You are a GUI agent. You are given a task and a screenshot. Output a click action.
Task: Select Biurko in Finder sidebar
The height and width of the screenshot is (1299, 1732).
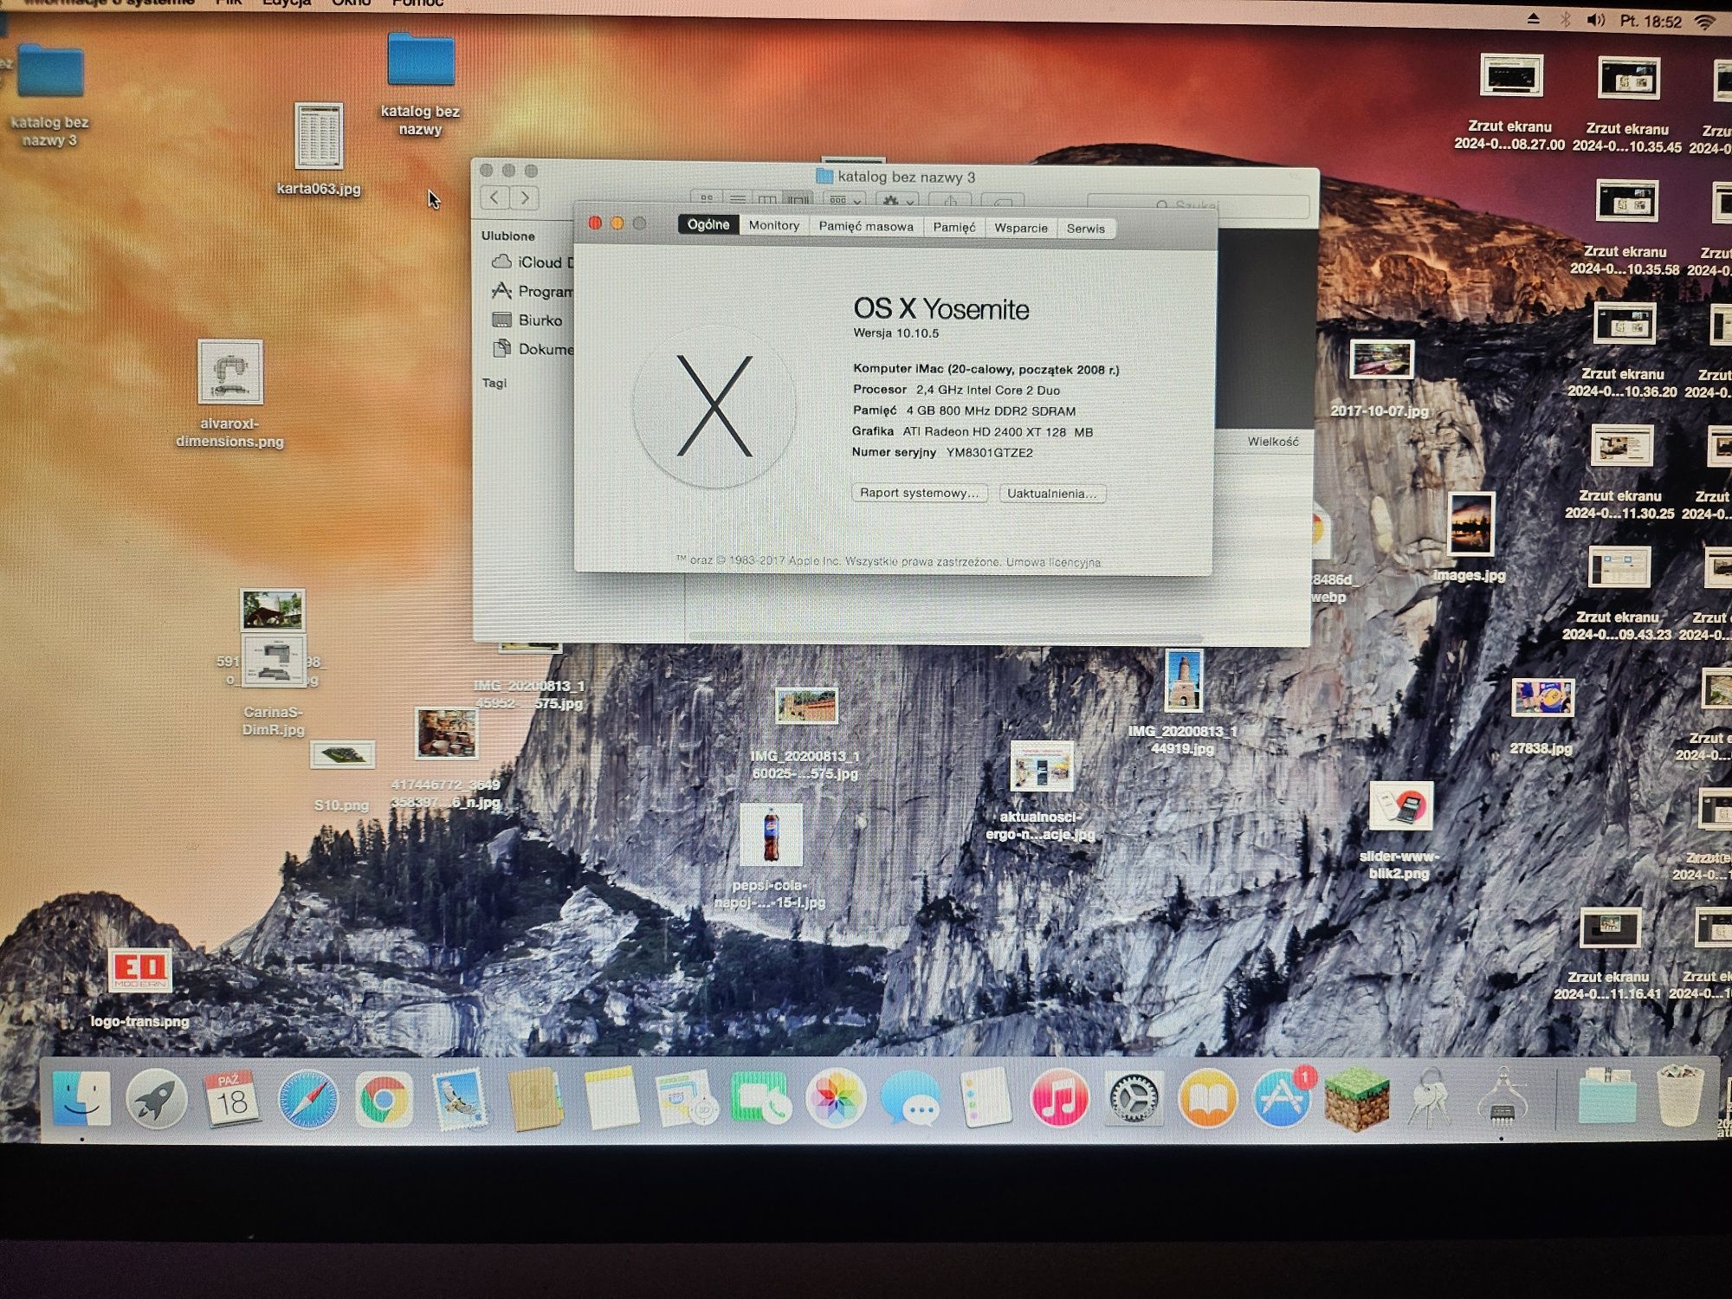pos(528,320)
